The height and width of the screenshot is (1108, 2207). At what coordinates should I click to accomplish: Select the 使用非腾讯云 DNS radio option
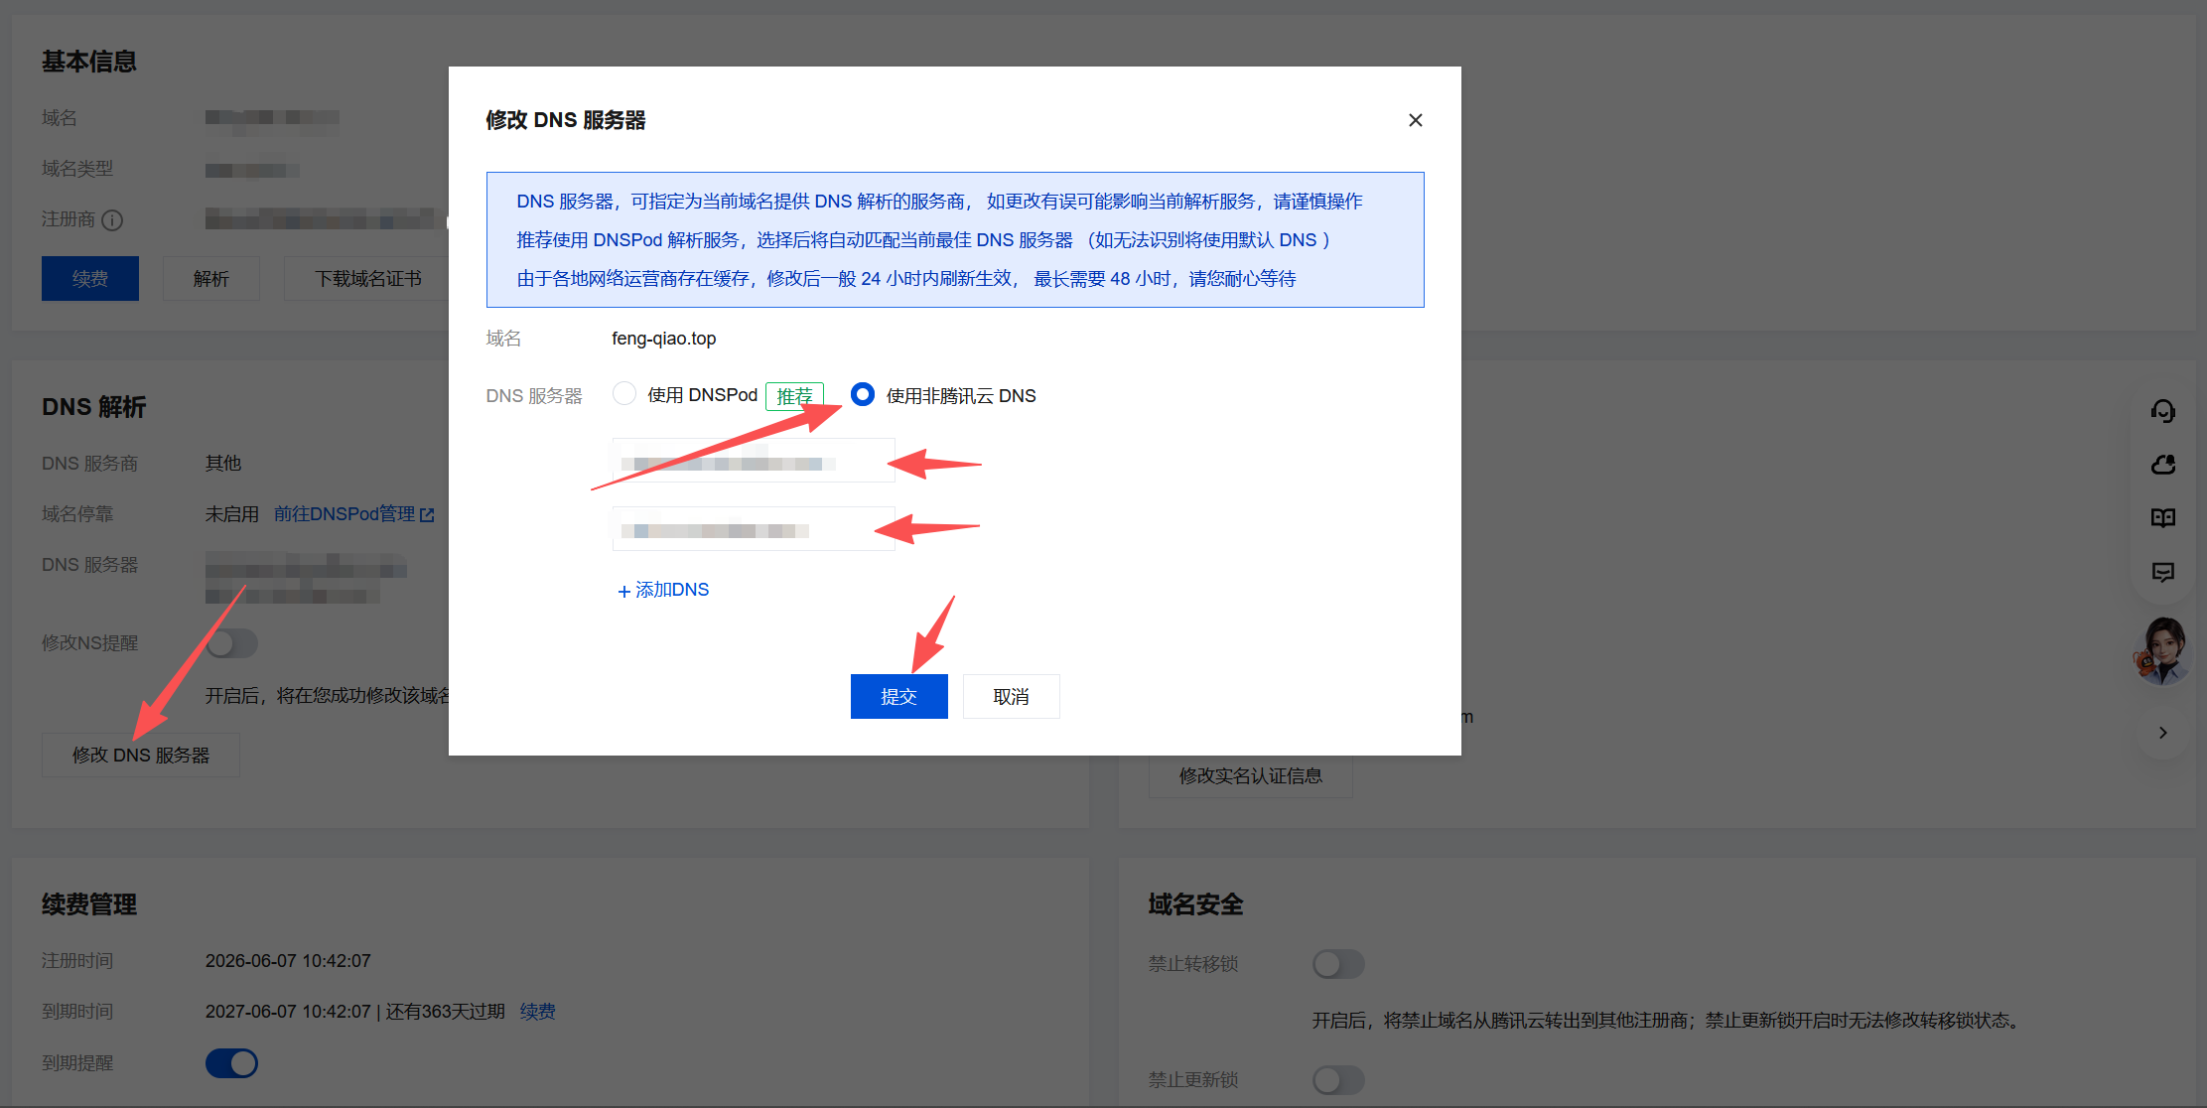[863, 394]
